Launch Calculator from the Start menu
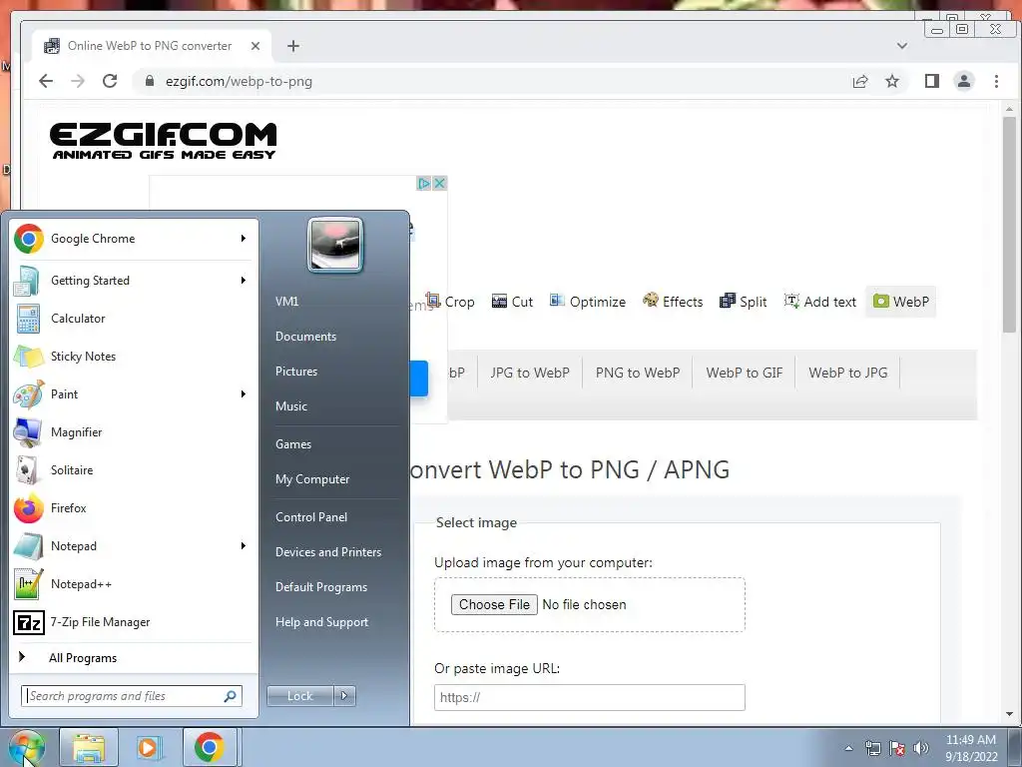The height and width of the screenshot is (767, 1022). click(133, 319)
